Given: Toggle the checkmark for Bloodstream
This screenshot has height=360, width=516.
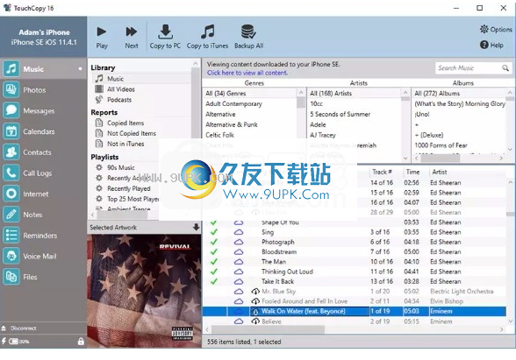Looking at the screenshot, I should [214, 252].
